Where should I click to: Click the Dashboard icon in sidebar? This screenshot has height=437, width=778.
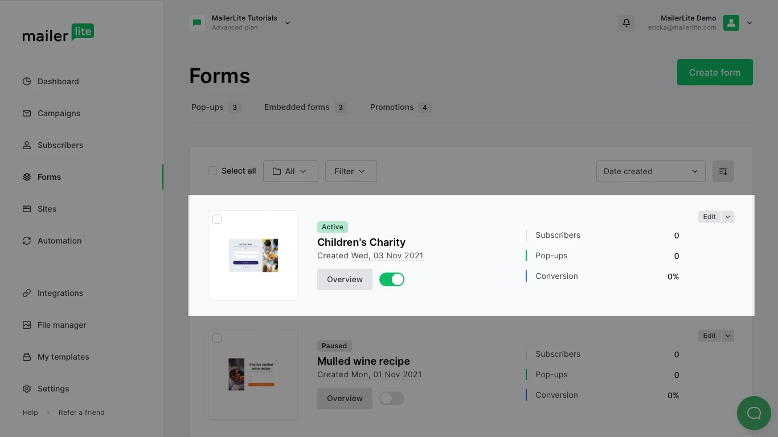pos(27,81)
